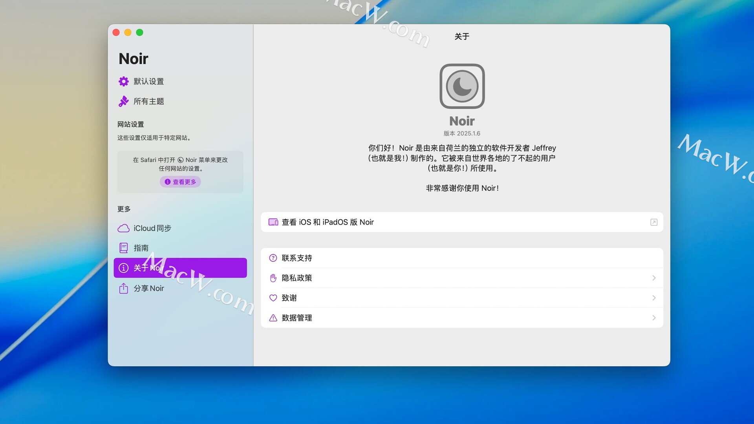Open 所有主题 in sidebar

[x=180, y=101]
